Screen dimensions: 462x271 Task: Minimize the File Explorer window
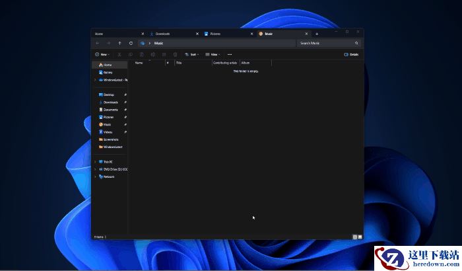336,32
